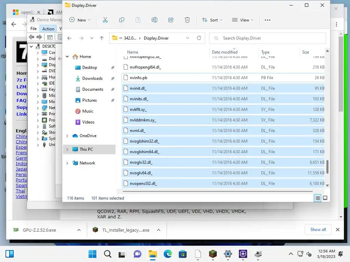Open browser three-dot menu behind Explorer
The width and height of the screenshot is (350, 262).
click(x=336, y=24)
